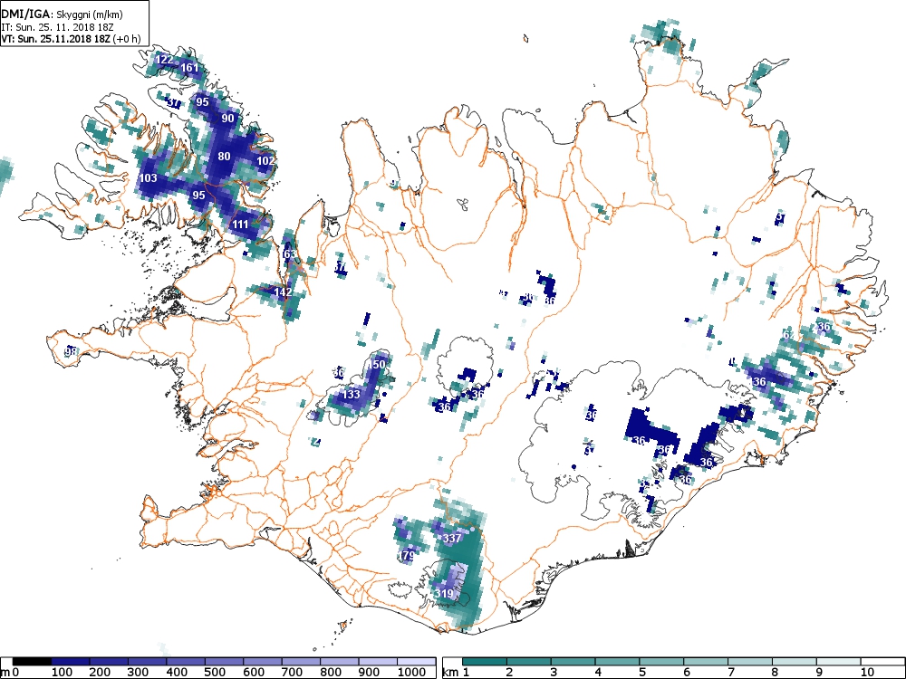Click the 'VT: Sun. 25.11.2018 18Z (+0 h)' line
The image size is (906, 679).
[71, 39]
